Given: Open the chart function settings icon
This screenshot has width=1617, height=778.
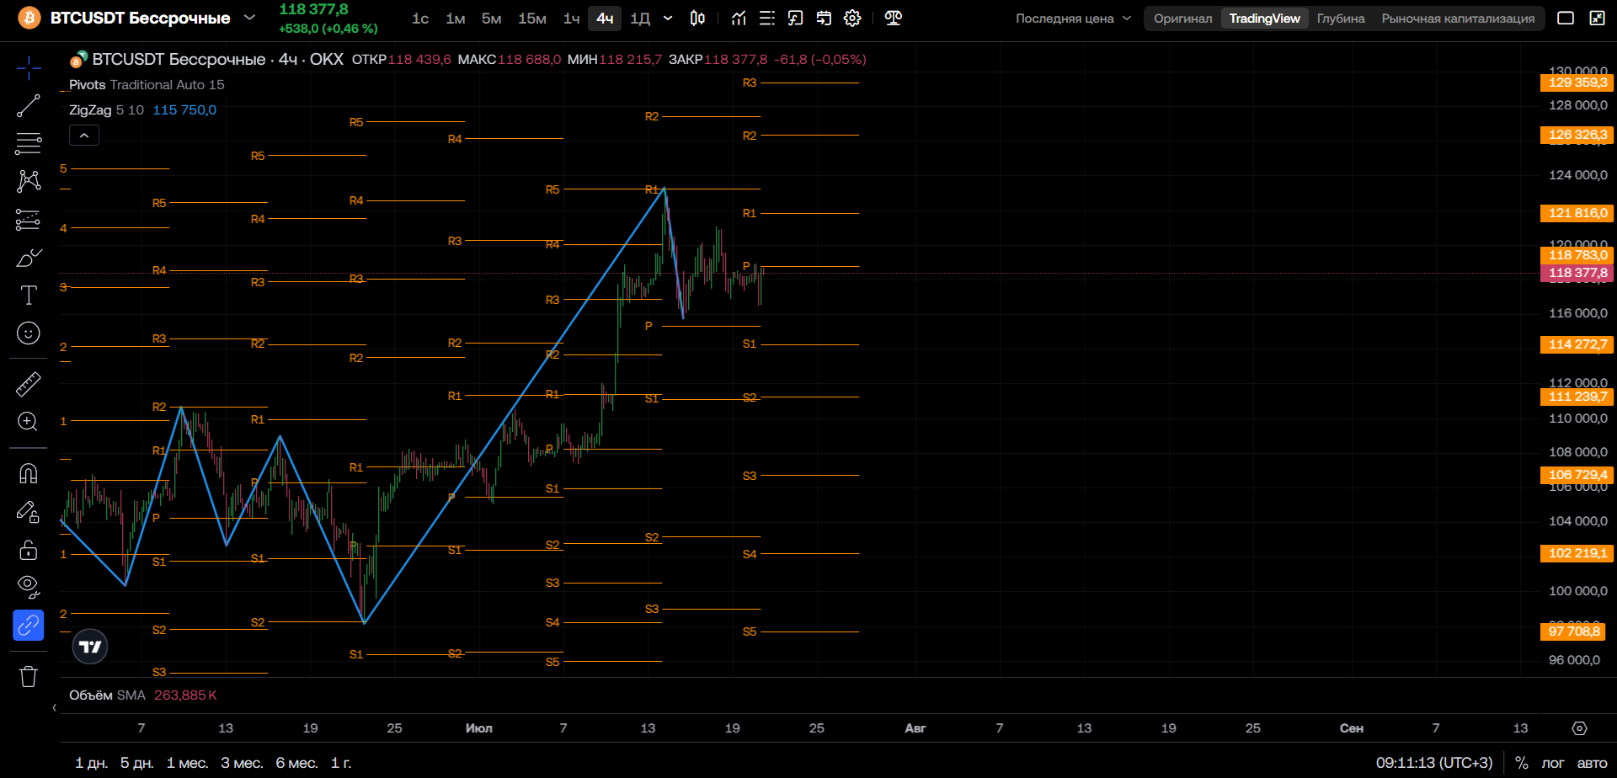Looking at the screenshot, I should click(796, 18).
